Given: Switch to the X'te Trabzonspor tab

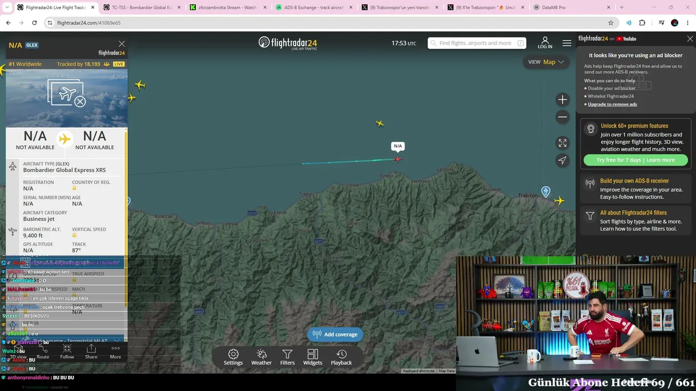Looking at the screenshot, I should pos(486,8).
